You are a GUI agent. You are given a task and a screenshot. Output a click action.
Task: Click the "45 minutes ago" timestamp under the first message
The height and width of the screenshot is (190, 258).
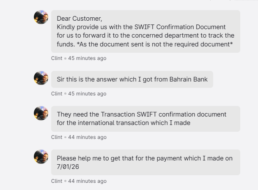tap(87, 58)
